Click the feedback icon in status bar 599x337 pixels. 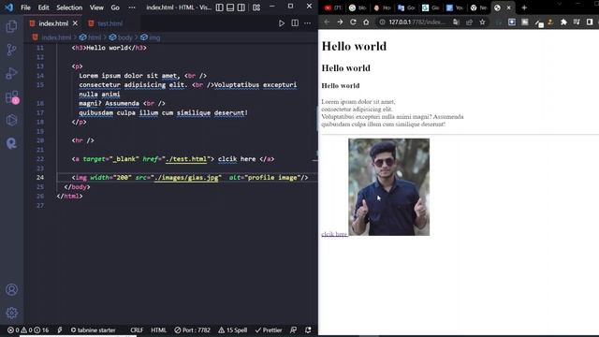tap(293, 330)
